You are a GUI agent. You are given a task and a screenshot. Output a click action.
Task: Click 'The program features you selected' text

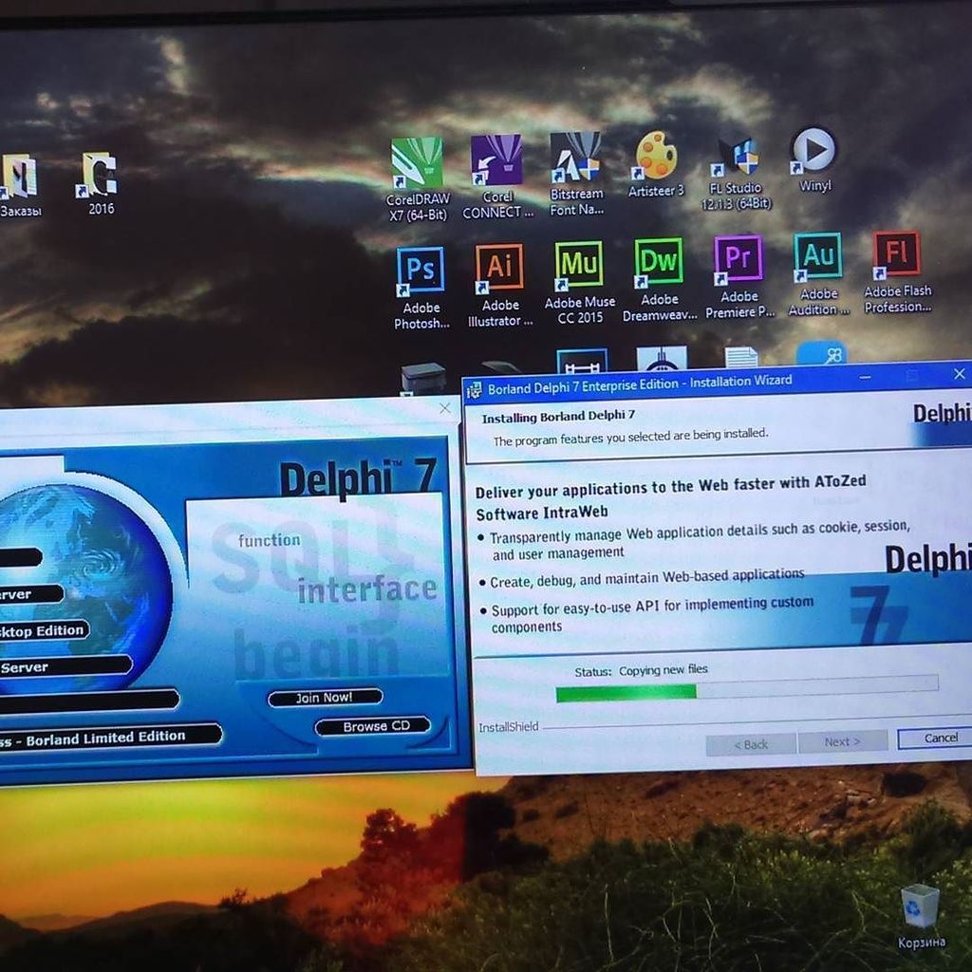630,437
